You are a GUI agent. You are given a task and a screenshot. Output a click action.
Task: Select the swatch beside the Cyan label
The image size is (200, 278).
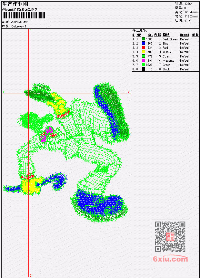point(144,56)
